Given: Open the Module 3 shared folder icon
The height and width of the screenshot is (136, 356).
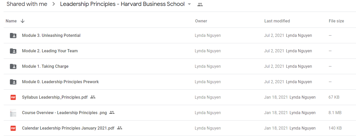Looking at the screenshot, I should click(x=13, y=36).
